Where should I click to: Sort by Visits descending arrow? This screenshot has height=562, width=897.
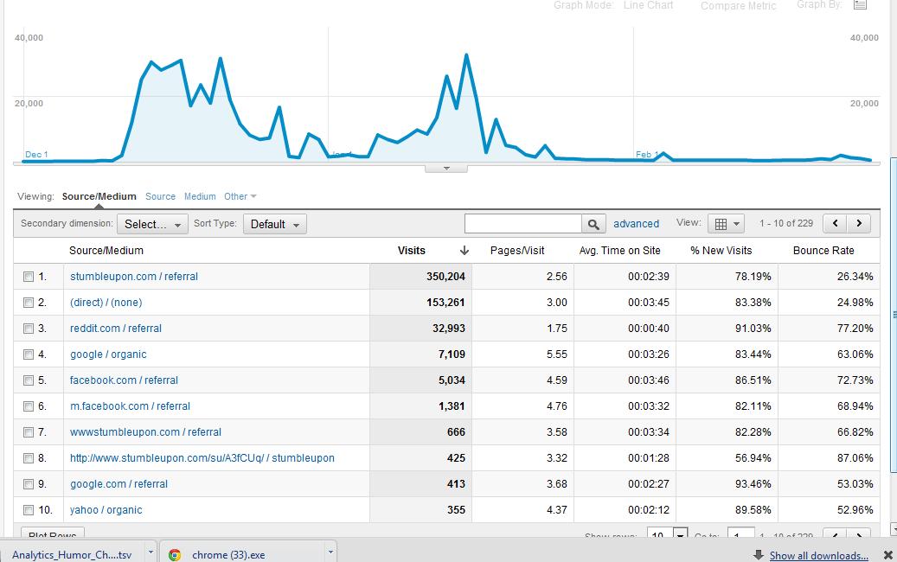(465, 251)
